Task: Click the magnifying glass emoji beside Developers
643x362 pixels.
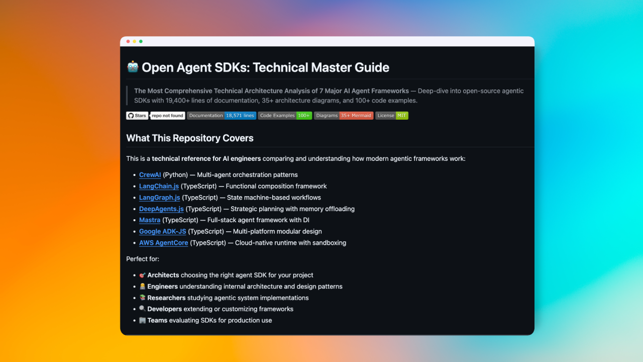Action: coord(143,309)
